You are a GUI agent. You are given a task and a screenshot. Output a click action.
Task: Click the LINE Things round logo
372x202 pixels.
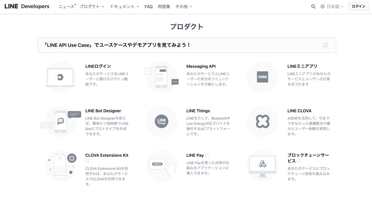coord(161,121)
